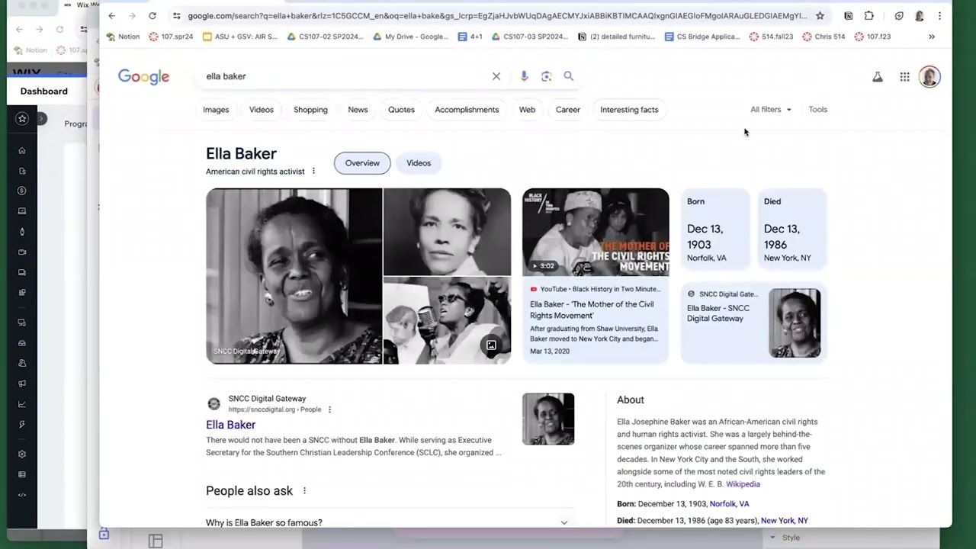Click the star badge icon in Wix sidebar

point(22,118)
